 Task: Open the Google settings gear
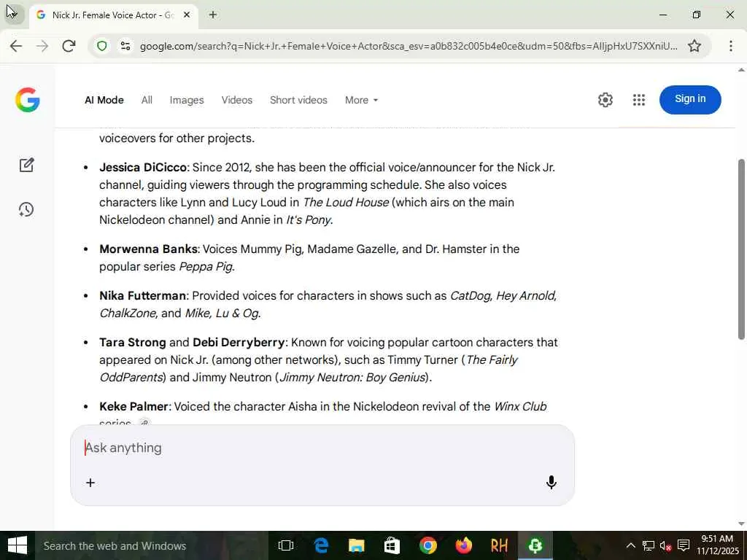click(605, 100)
